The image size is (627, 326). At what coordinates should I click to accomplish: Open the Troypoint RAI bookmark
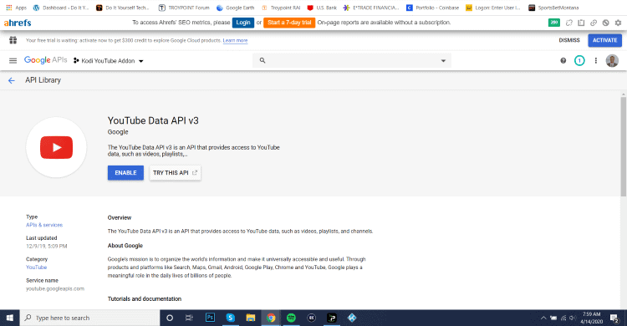[x=281, y=8]
